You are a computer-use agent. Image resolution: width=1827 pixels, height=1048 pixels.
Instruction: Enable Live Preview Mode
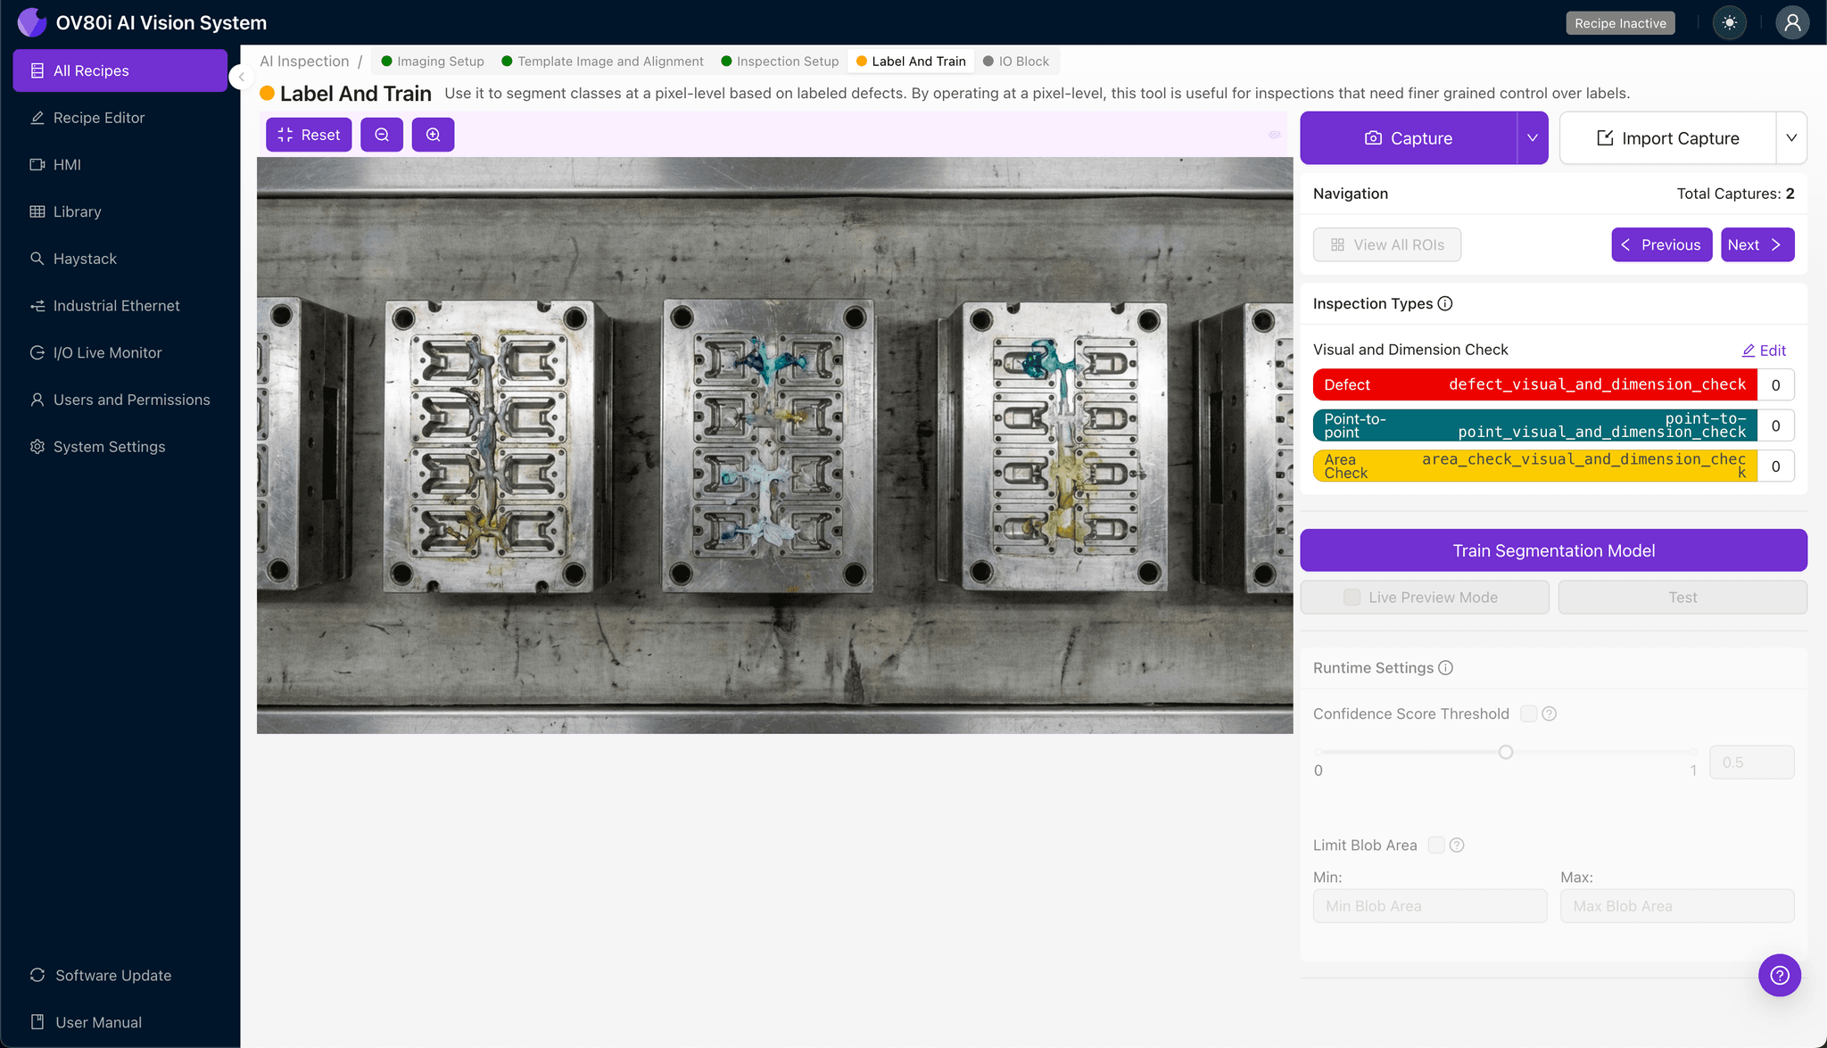click(1351, 597)
